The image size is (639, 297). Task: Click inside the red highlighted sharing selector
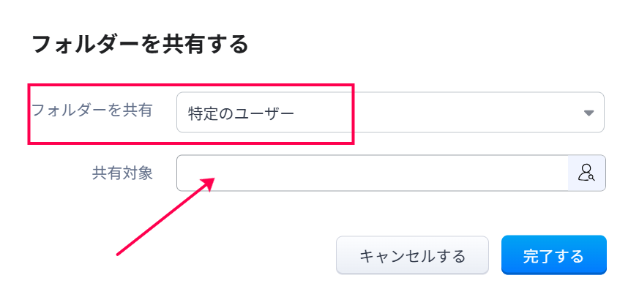264,113
